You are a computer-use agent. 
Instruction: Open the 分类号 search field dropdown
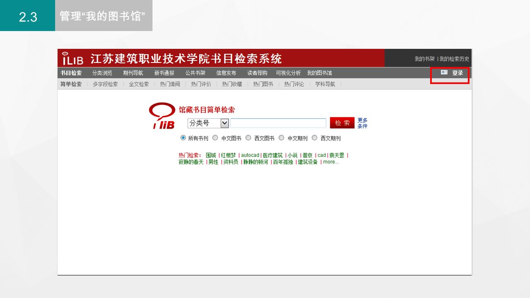click(208, 123)
